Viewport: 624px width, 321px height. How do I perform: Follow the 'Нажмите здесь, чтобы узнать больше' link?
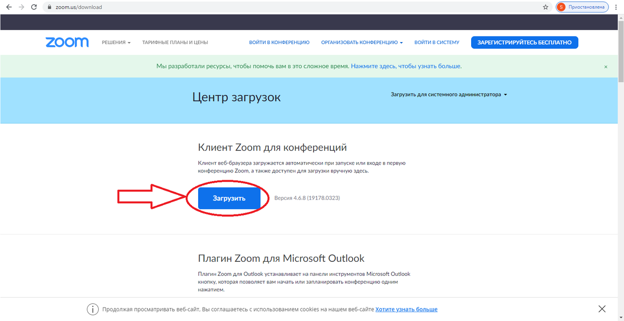[x=406, y=66]
